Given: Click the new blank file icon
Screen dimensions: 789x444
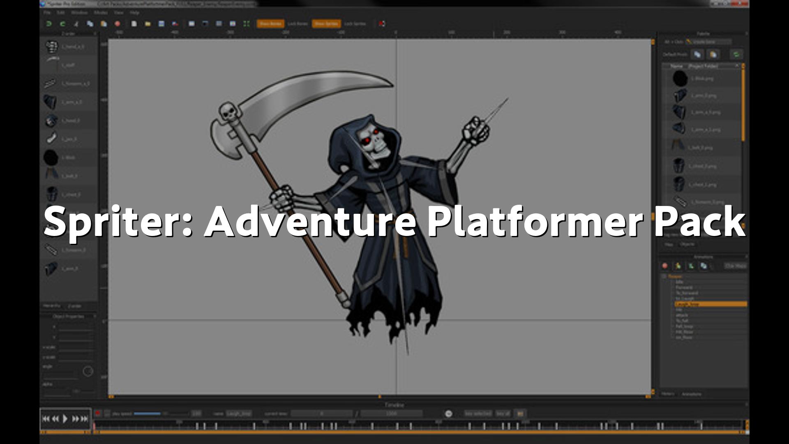Looking at the screenshot, I should click(x=134, y=24).
